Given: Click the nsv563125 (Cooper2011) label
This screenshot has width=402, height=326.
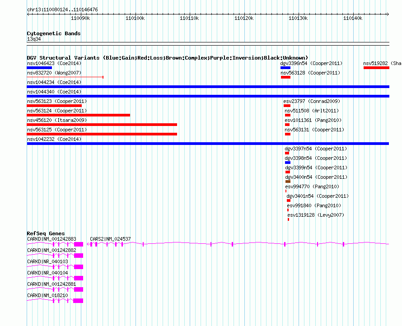Looking at the screenshot, I should [57, 130].
